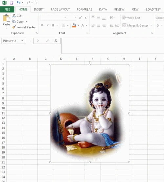Open the Borders dropdown arrow

[68, 25]
